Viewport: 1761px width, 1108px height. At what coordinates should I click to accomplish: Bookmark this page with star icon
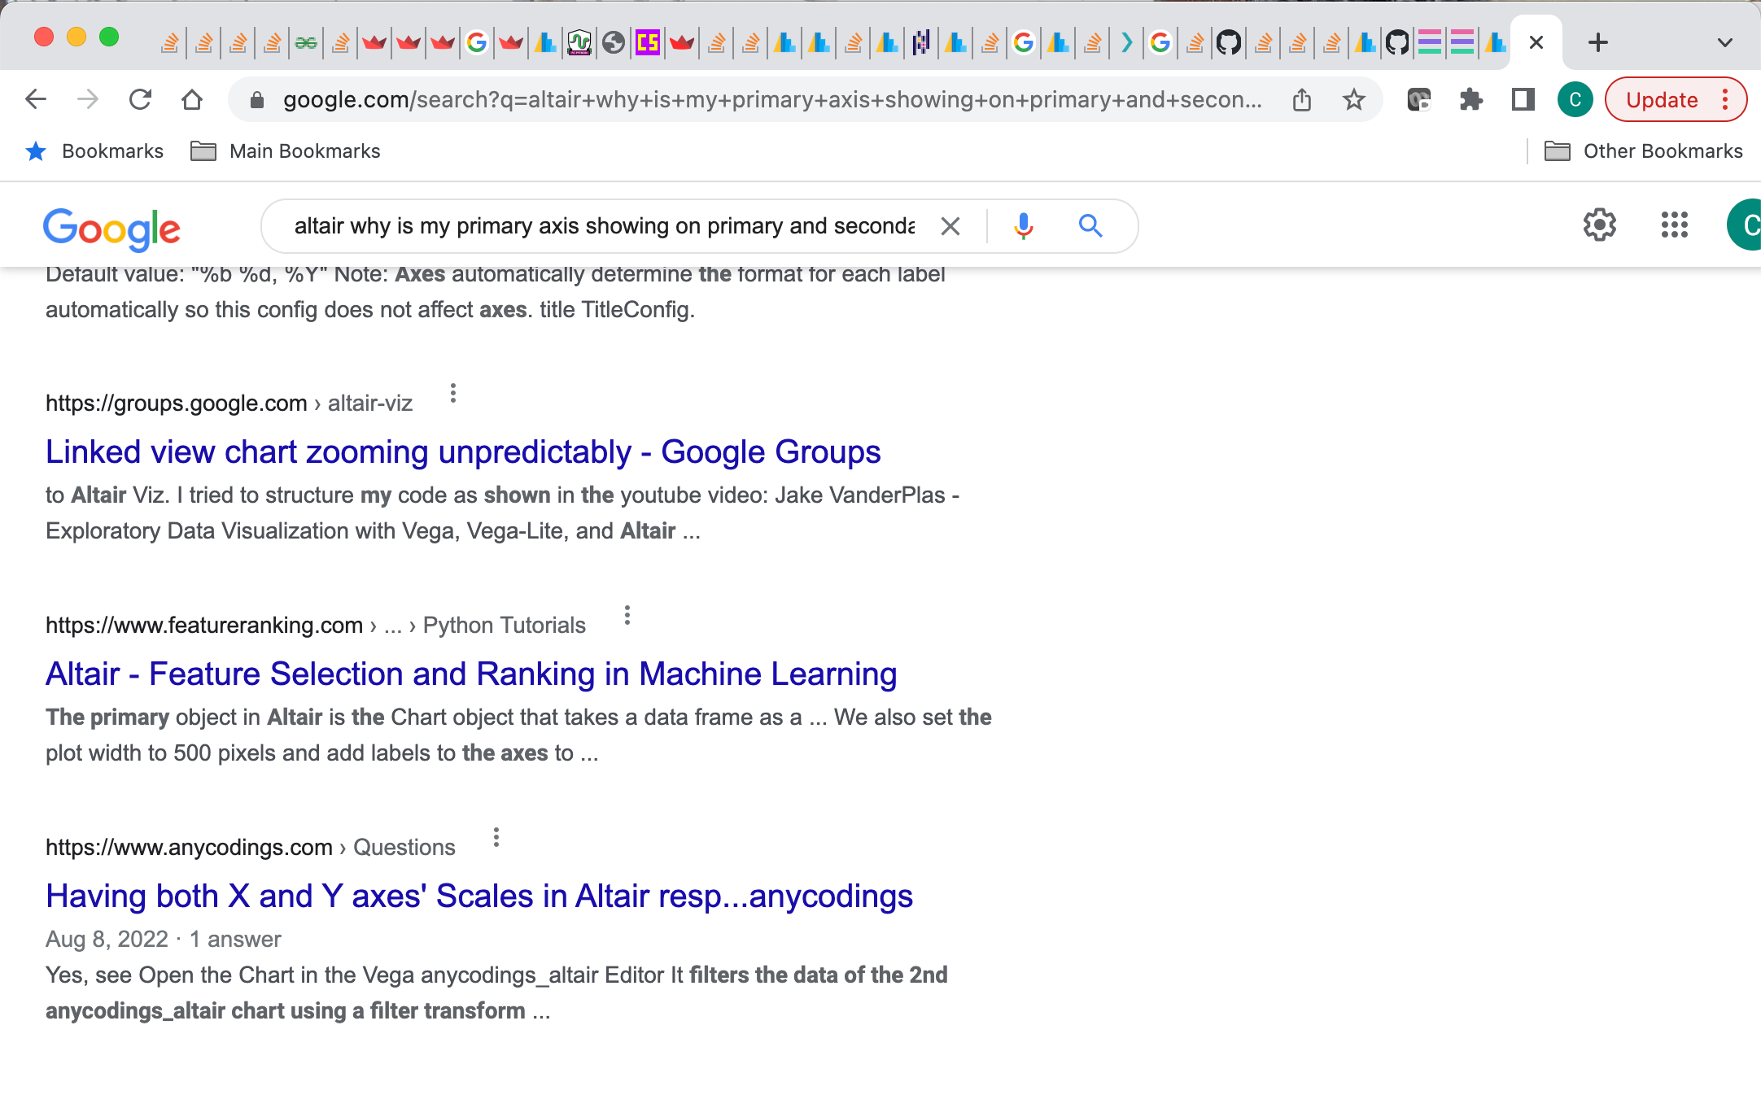click(1354, 99)
